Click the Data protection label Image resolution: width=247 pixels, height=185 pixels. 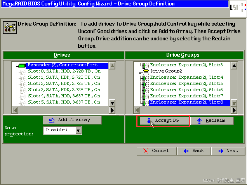(19, 131)
